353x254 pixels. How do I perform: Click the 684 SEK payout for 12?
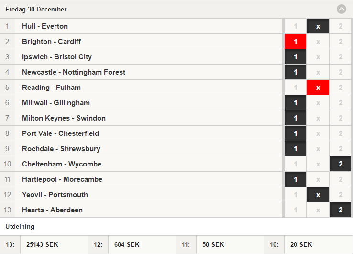click(127, 244)
